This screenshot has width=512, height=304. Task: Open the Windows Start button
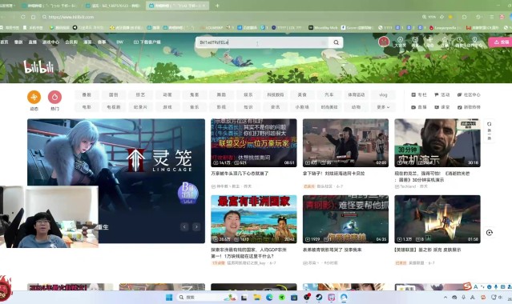(x=169, y=297)
